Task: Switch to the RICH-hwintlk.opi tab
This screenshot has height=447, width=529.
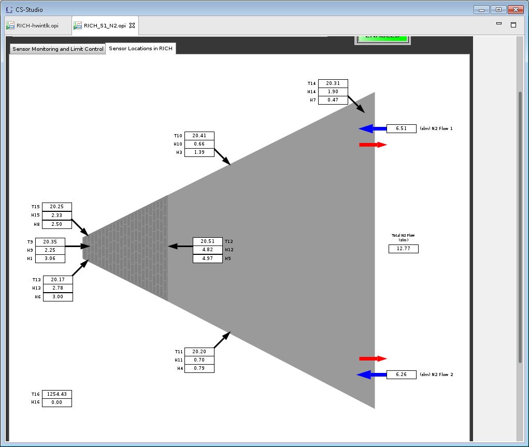Action: point(37,26)
